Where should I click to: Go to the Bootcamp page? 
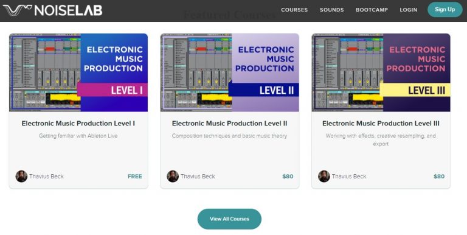pos(372,10)
